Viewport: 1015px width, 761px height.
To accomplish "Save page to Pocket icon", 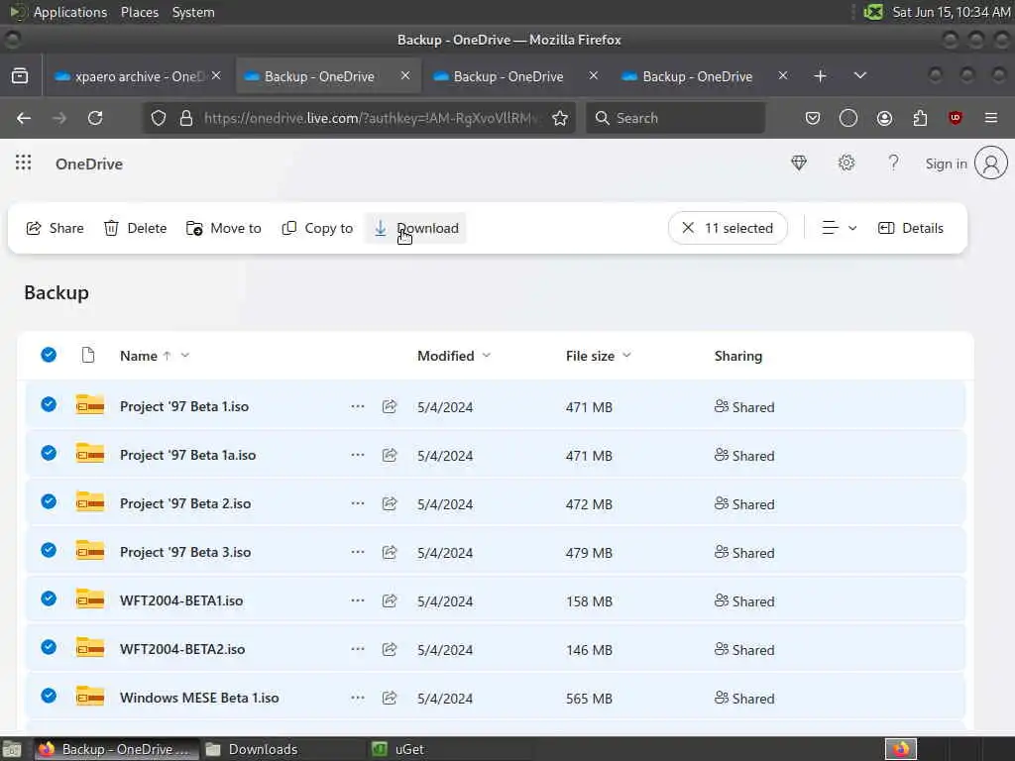I will pos(813,118).
